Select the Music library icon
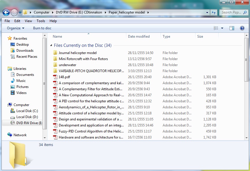250x171 pixels. [13, 81]
